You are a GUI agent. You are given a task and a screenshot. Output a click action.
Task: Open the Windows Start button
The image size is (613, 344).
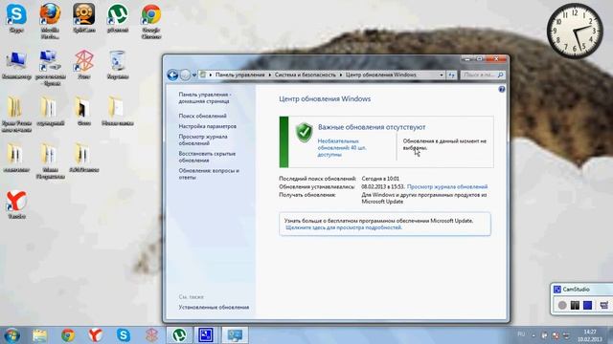click(x=11, y=335)
